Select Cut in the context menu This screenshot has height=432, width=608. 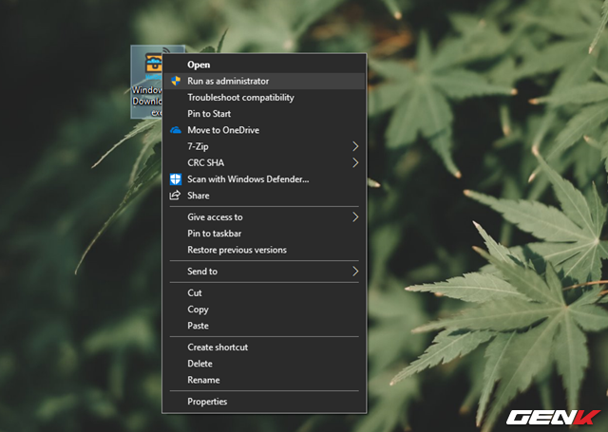point(264,293)
